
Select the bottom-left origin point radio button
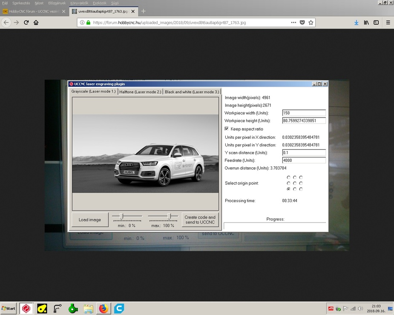[x=289, y=189]
